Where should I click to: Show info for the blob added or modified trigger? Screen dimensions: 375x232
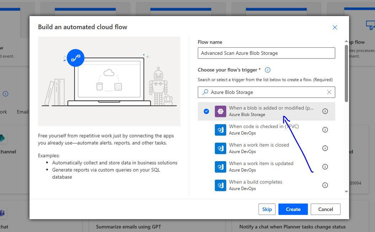(325, 111)
